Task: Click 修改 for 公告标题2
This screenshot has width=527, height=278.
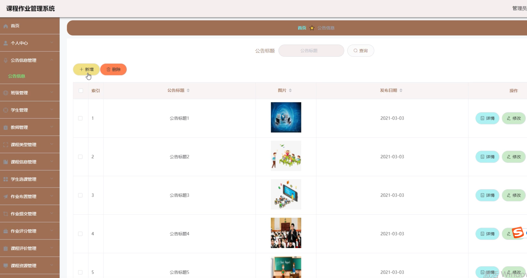Action: (514, 157)
